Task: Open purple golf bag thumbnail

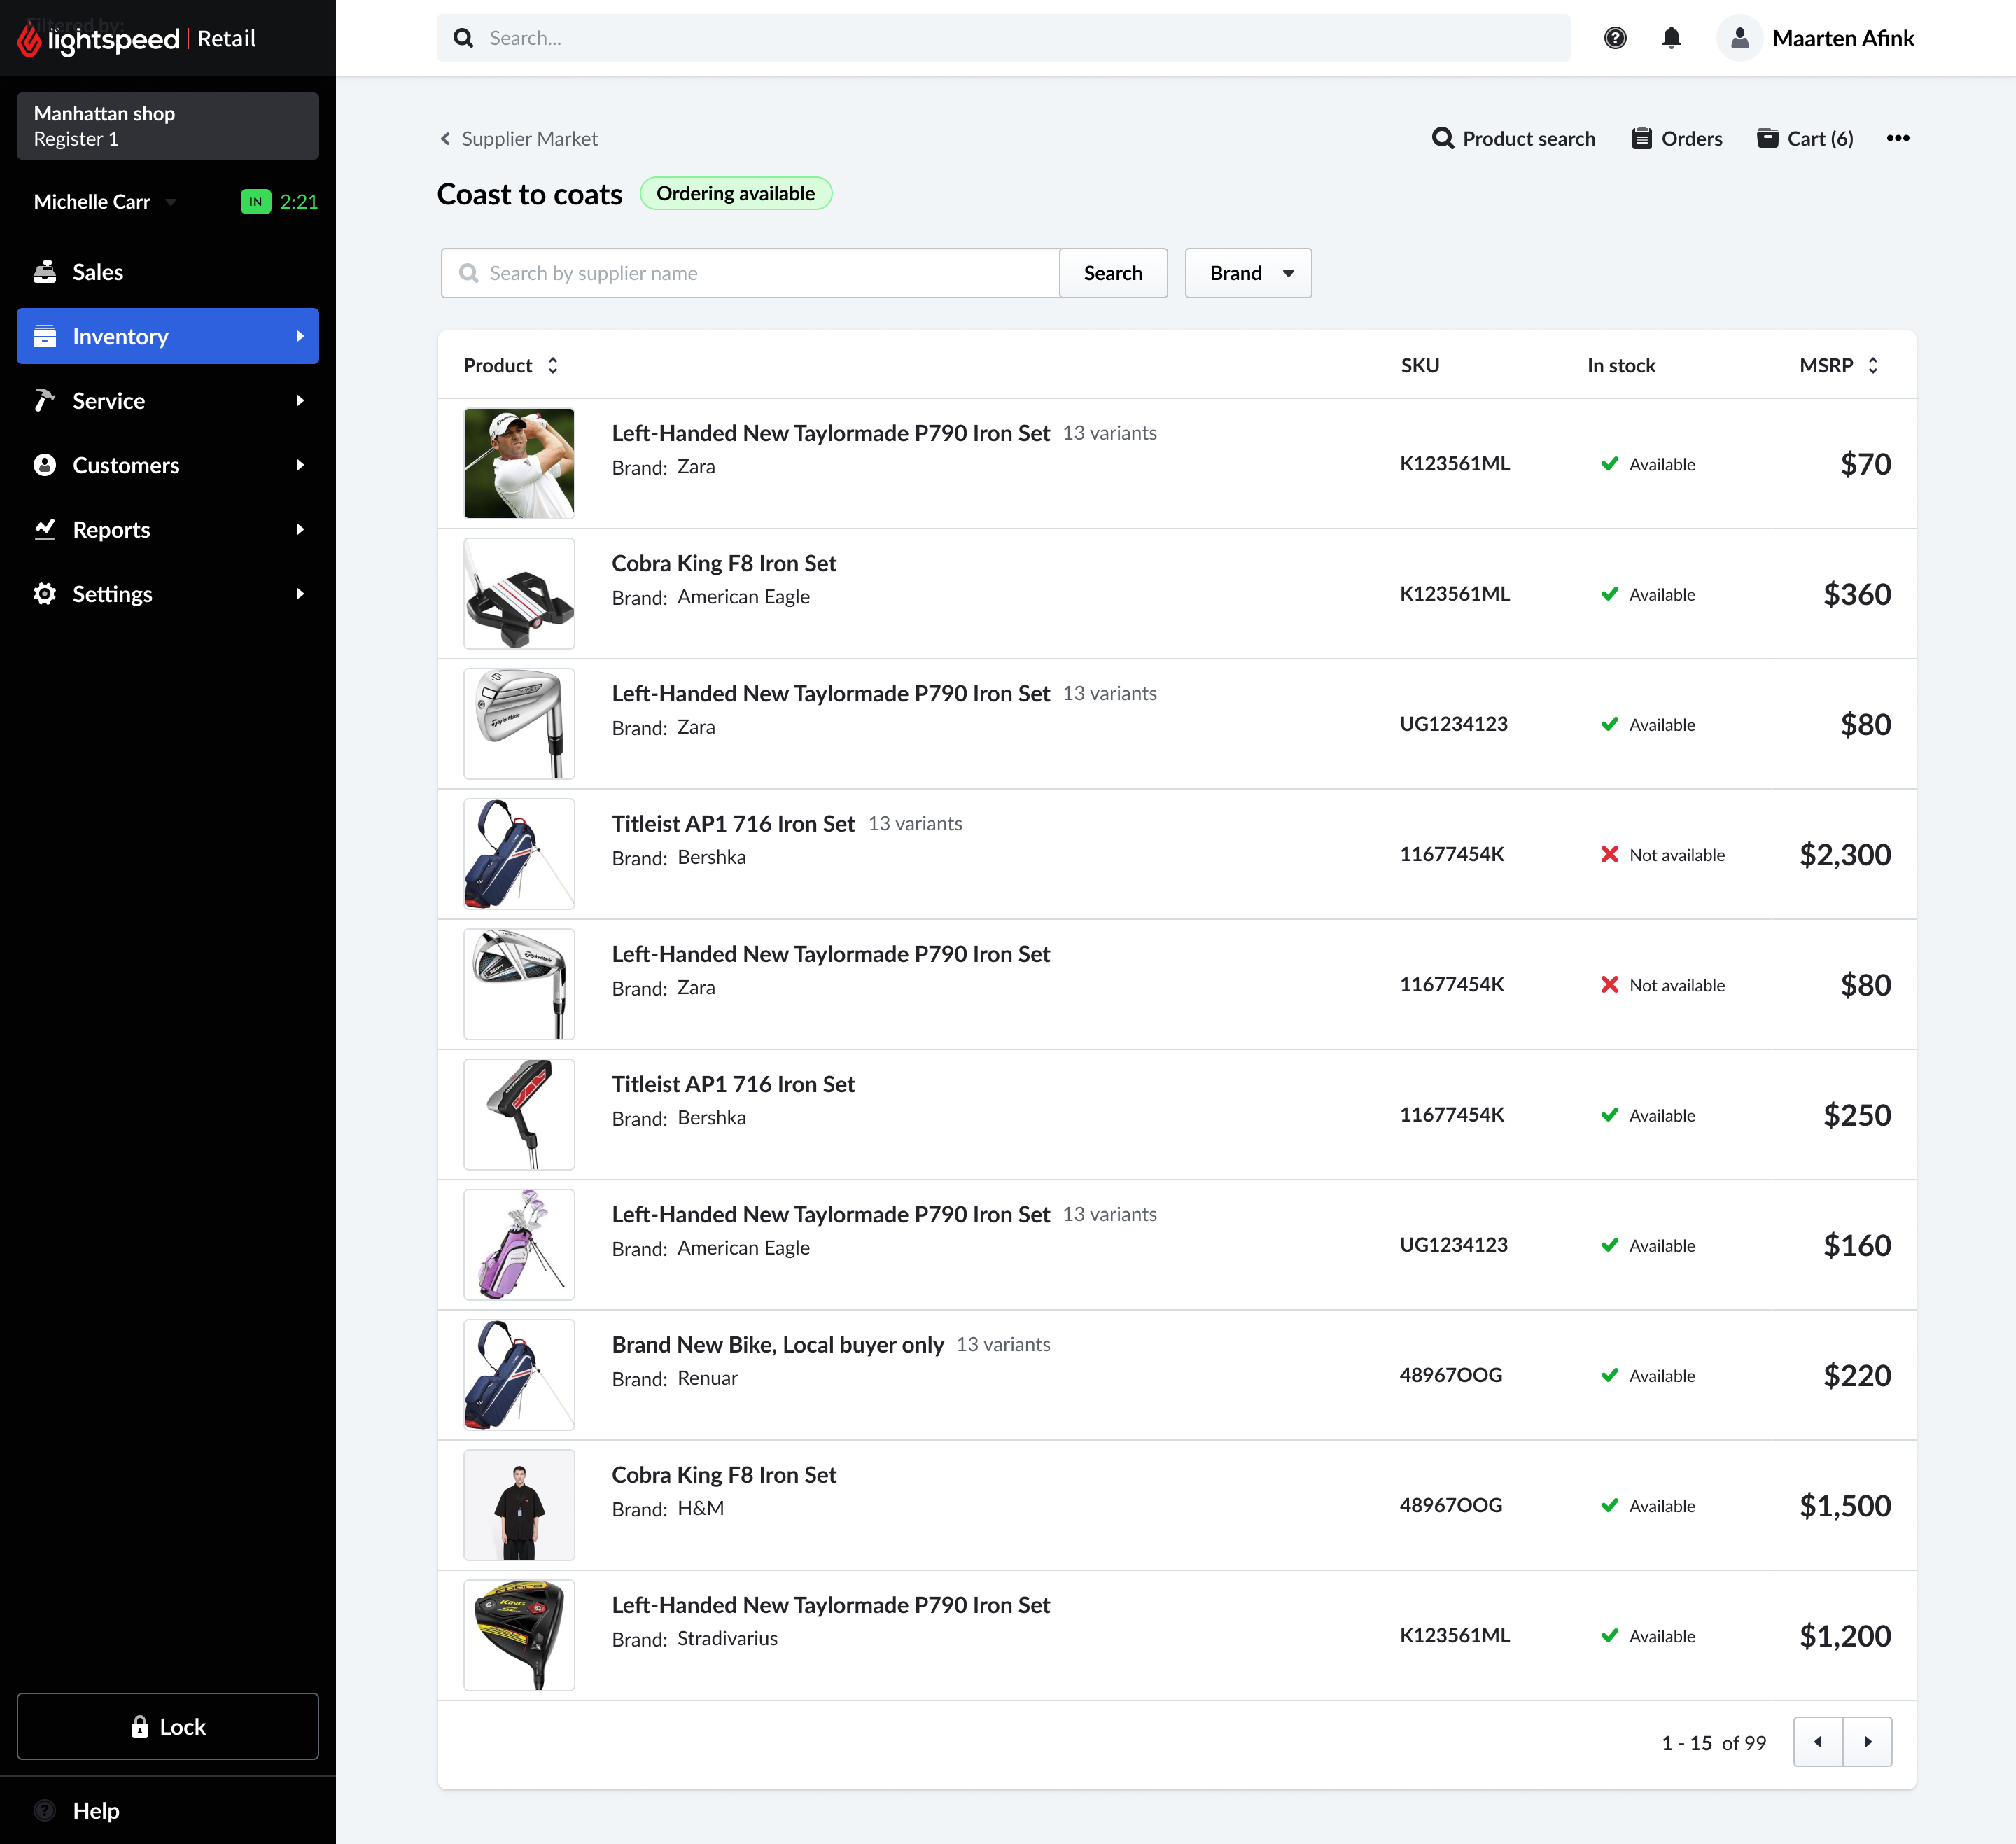Action: (519, 1244)
